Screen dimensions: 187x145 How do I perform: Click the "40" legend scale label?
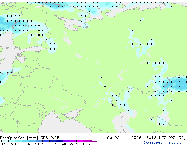coord(78,144)
